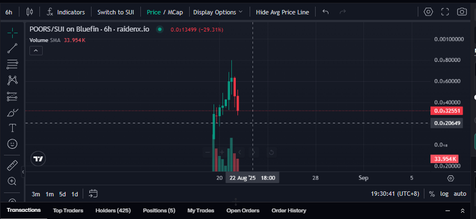The width and height of the screenshot is (476, 219).
Task: Switch to the My Trades tab
Action: coord(201,211)
